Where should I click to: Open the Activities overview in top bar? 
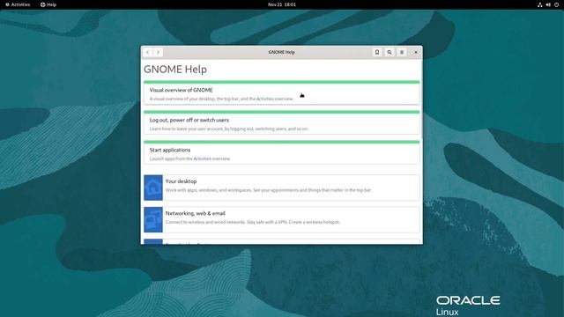pyautogui.click(x=18, y=4)
